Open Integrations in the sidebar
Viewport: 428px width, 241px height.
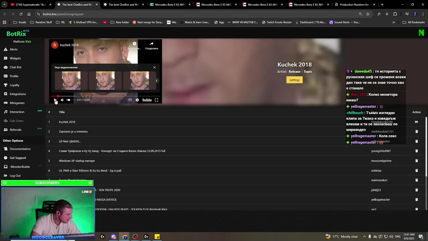[18, 94]
